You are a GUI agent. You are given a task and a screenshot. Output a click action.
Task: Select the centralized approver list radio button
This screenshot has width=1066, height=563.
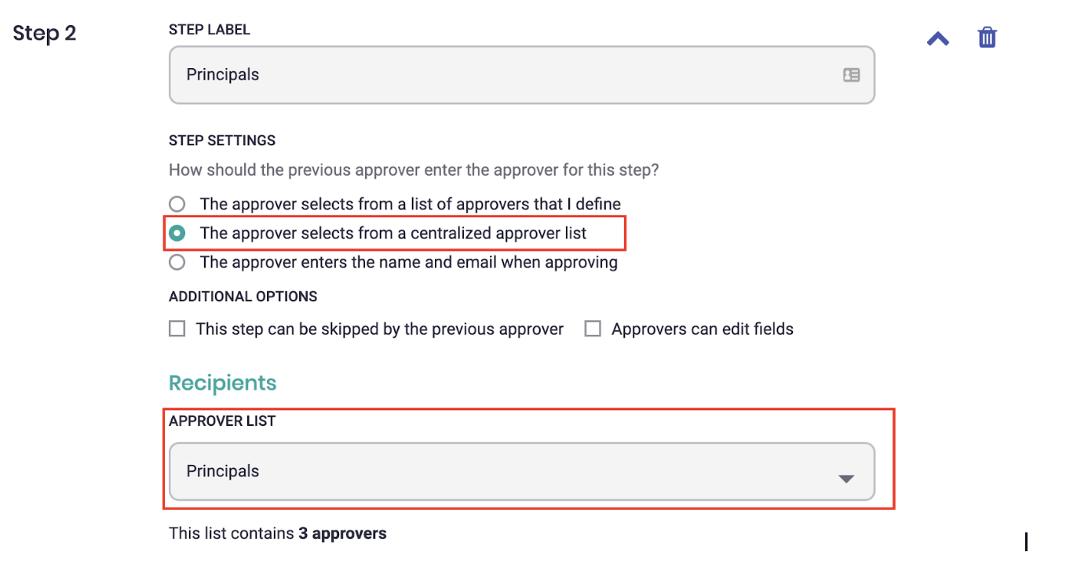(x=177, y=233)
